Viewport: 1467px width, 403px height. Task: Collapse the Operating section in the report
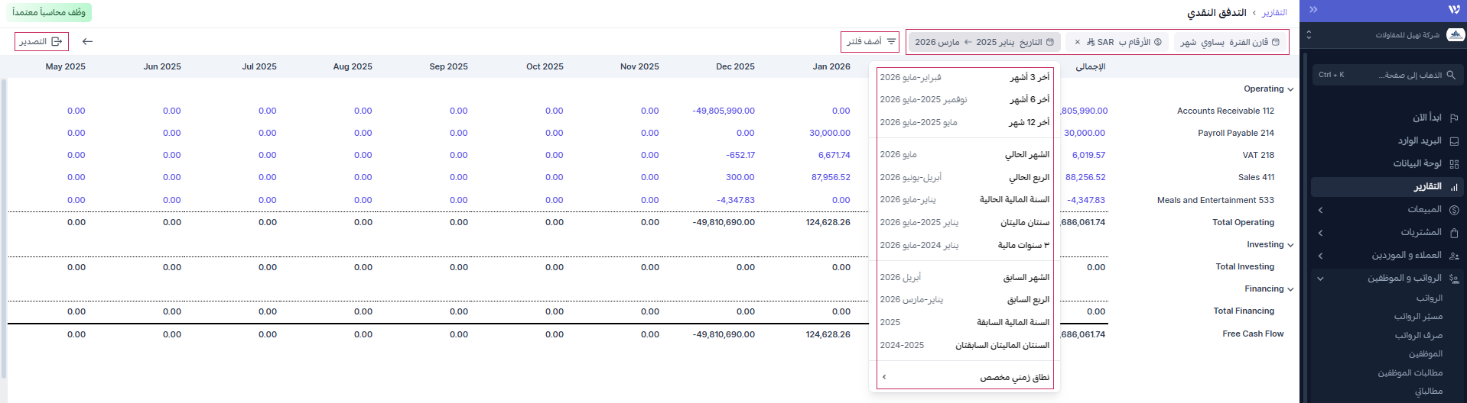click(1290, 89)
